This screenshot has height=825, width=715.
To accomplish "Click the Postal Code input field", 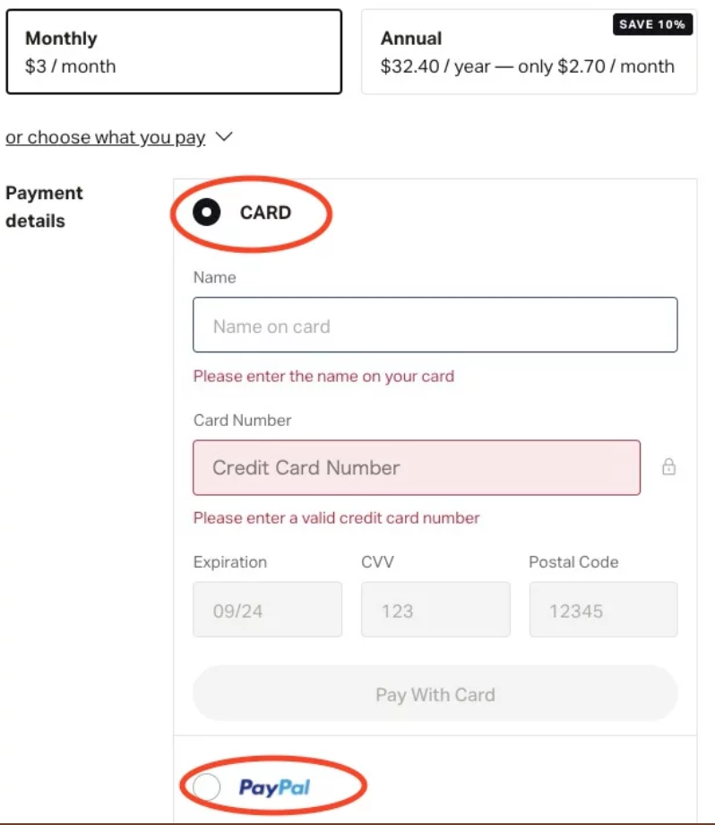I will [x=603, y=610].
